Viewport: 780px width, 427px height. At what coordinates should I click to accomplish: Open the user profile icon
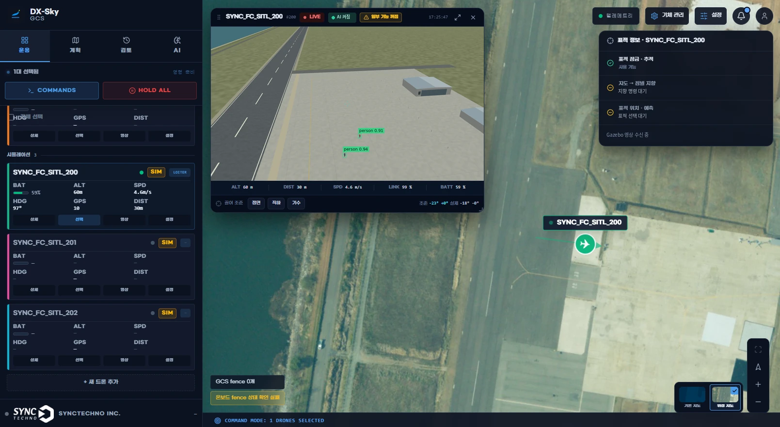click(x=764, y=16)
